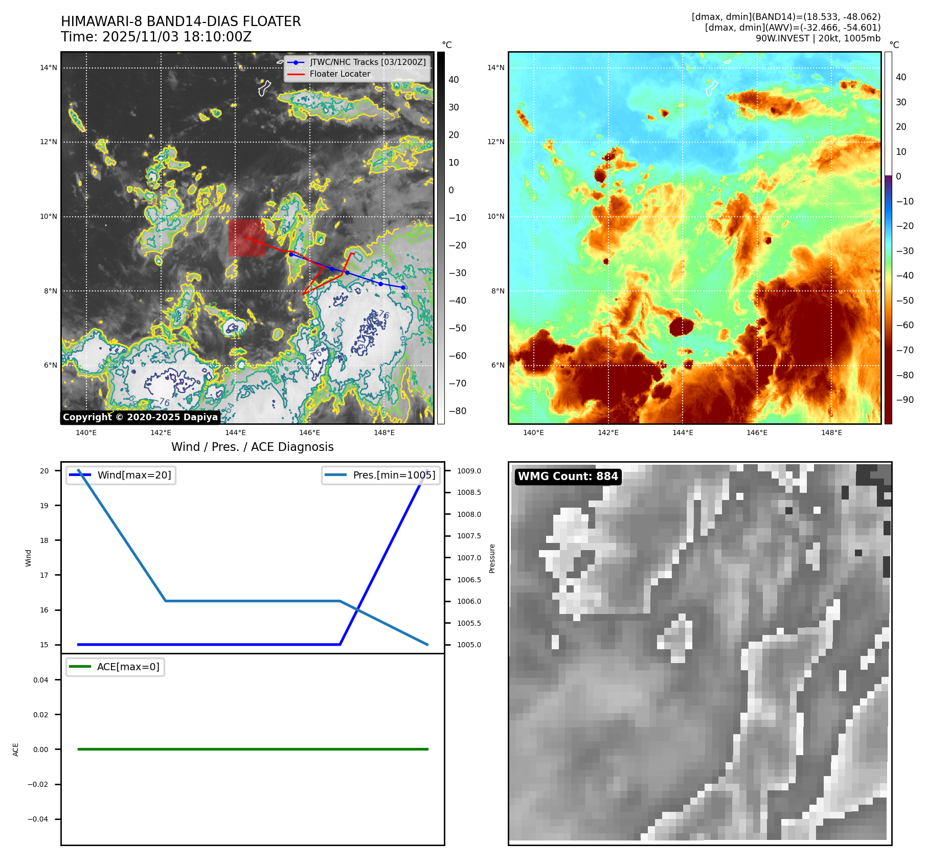Viewport: 927px width, 864px height.
Task: Click the Time 2025/11/03 18:10:00Z text
Action: click(156, 37)
